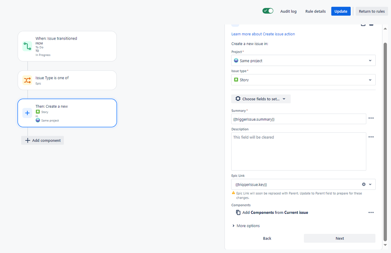
Task: Clear the Epic Link field value
Action: pyautogui.click(x=364, y=184)
